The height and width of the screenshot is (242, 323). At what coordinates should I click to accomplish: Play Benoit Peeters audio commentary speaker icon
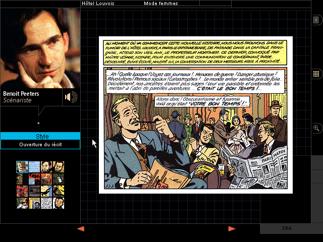71,97
